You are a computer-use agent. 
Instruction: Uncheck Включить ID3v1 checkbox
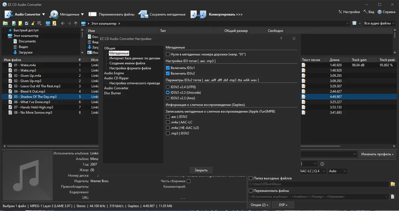tap(168, 68)
